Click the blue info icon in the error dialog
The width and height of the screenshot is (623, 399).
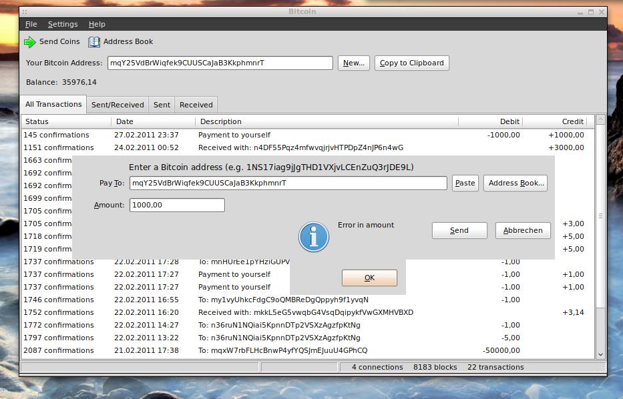(x=313, y=237)
